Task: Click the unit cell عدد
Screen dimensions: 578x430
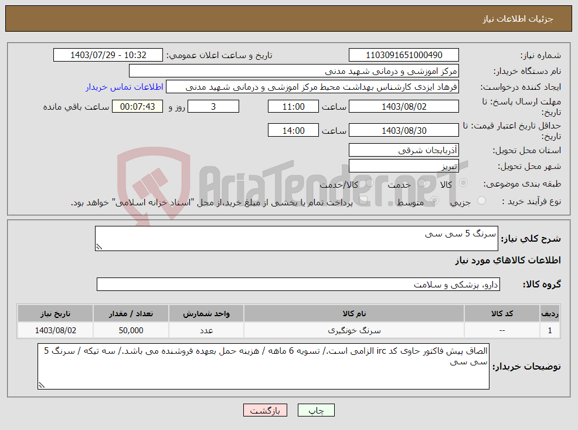Action: point(206,330)
